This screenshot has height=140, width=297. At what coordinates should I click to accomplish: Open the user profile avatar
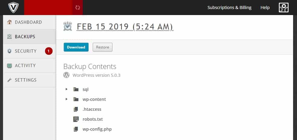pyautogui.click(x=283, y=8)
